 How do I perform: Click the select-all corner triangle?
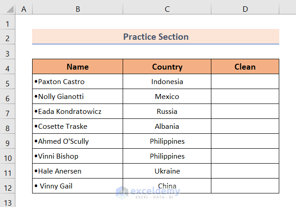tap(8, 9)
